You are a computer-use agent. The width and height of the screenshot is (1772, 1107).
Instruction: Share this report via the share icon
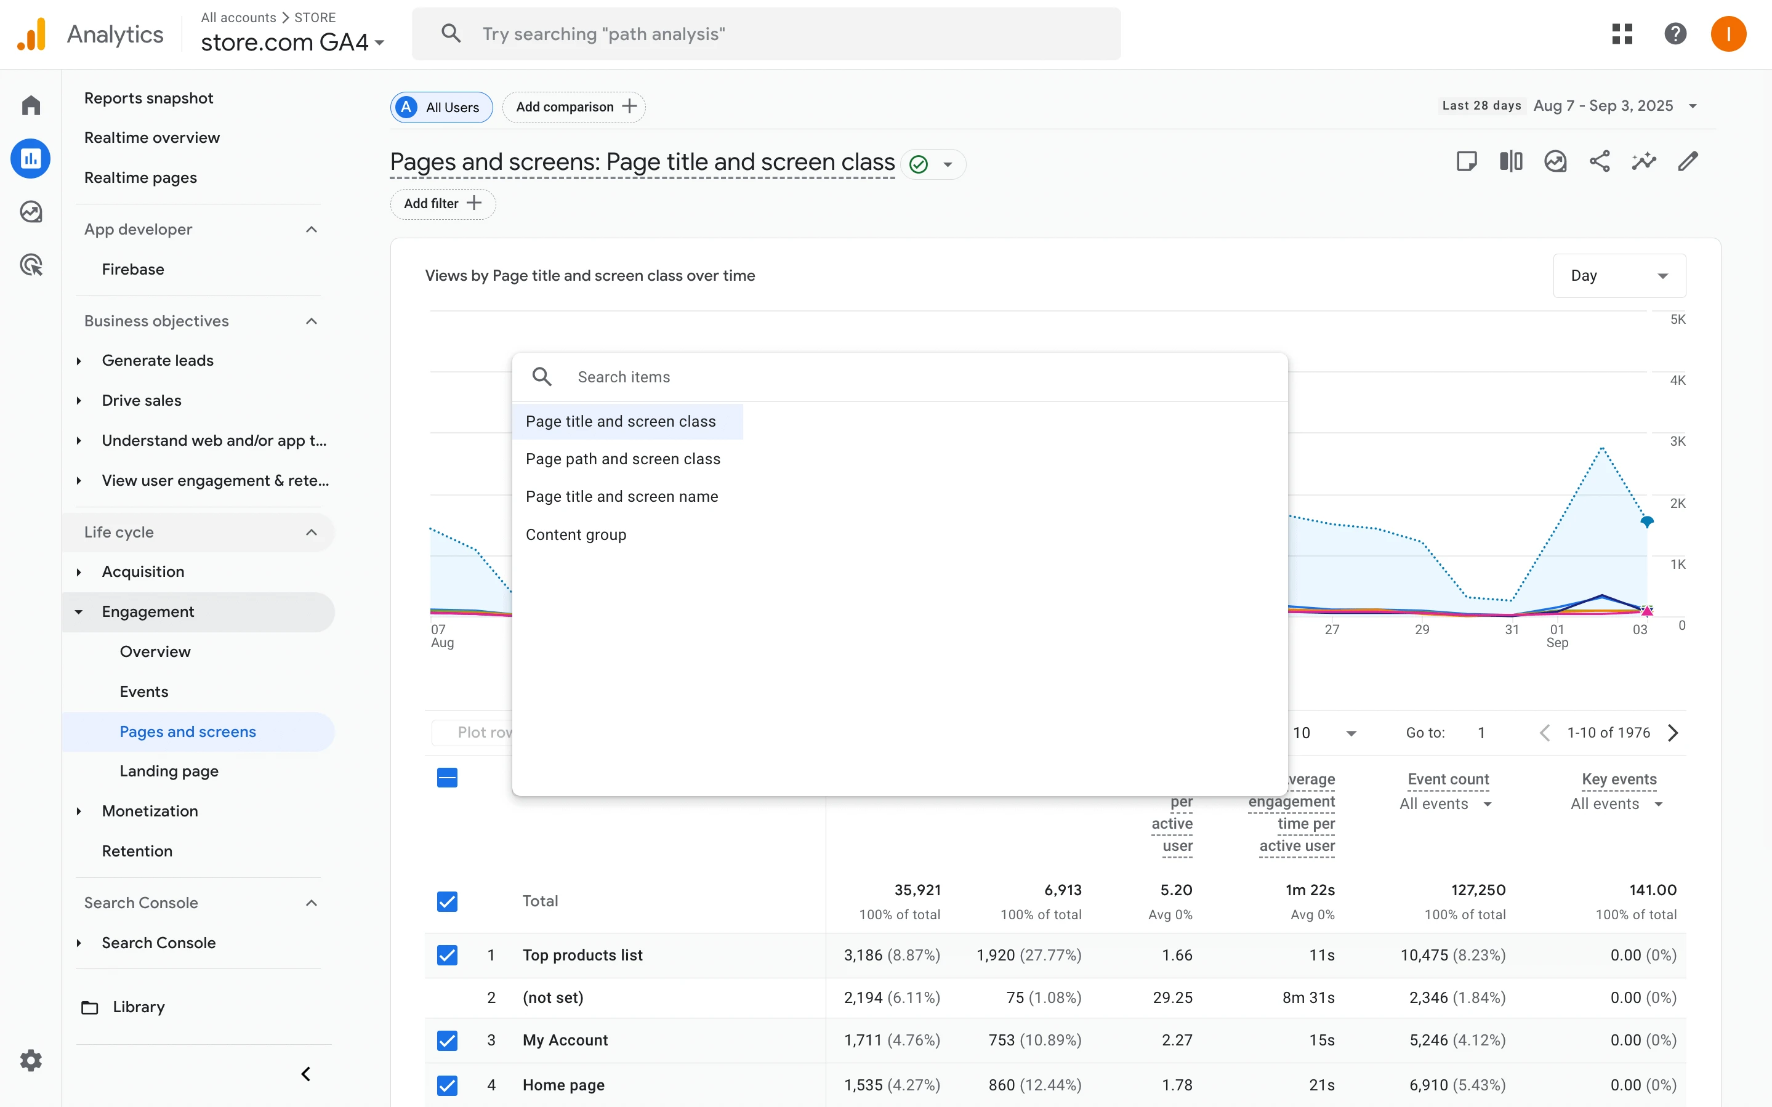click(1600, 160)
